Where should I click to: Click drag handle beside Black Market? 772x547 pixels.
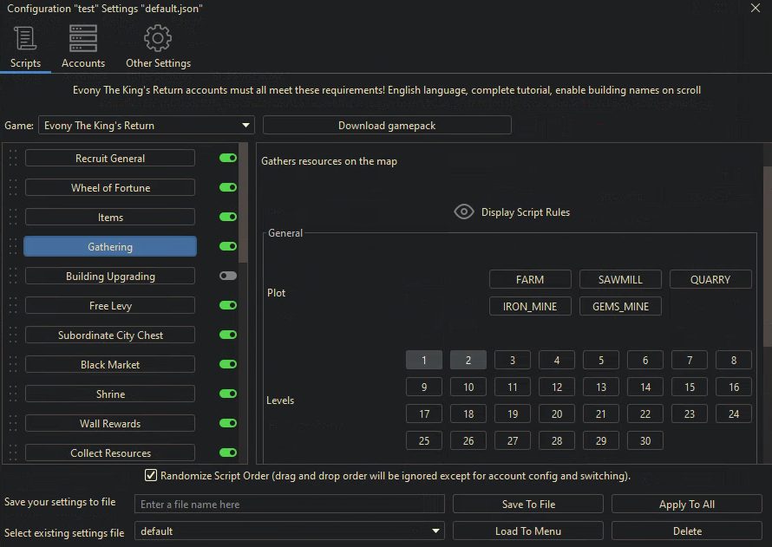pyautogui.click(x=13, y=365)
